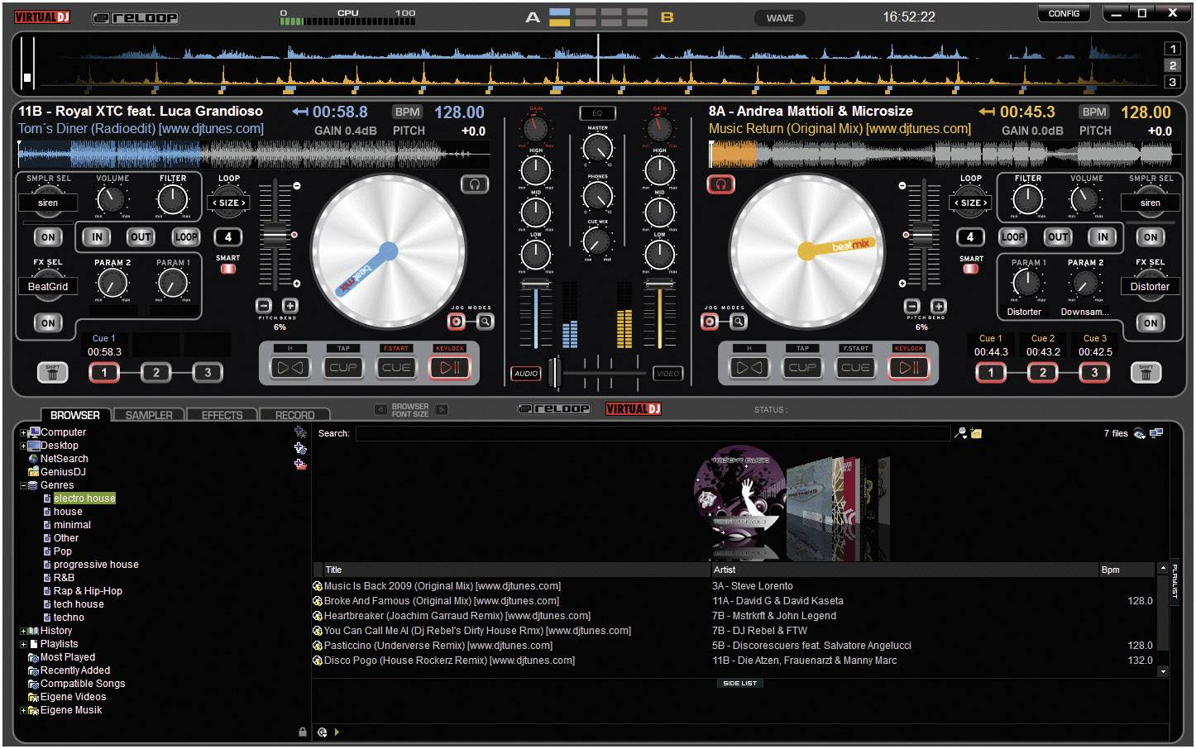Open right deck loop SIZE selector
The image size is (1196, 749).
[971, 203]
